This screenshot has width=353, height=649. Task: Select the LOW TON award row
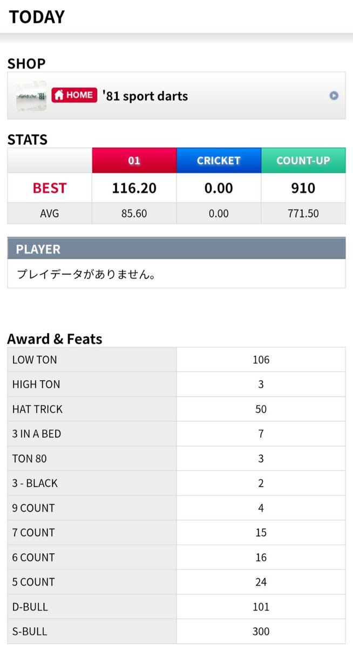point(176,360)
